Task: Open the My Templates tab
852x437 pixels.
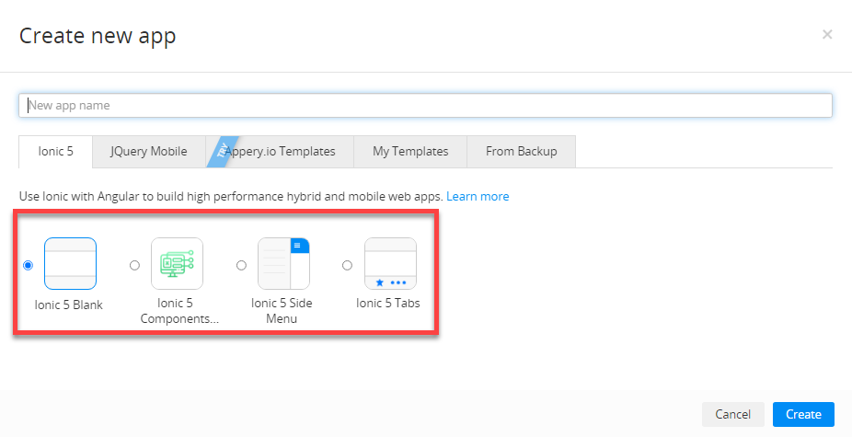Action: (x=410, y=152)
